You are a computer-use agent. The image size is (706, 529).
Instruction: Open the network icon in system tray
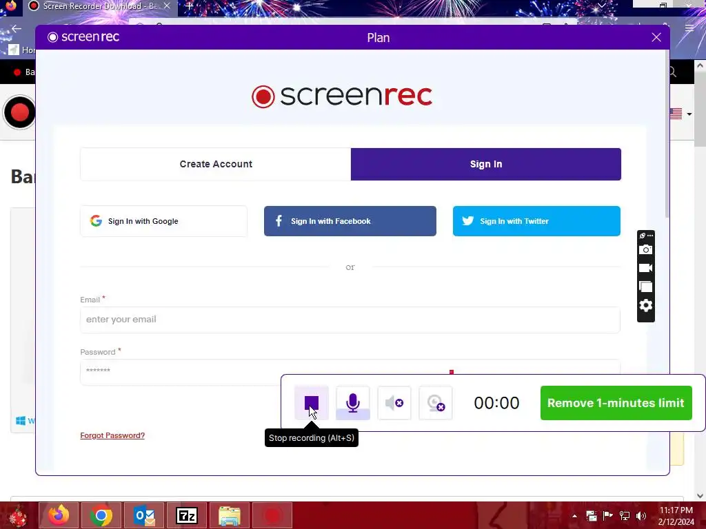click(625, 516)
